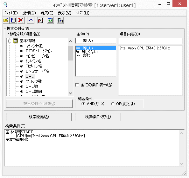Select the OR(または) radio button
The image size is (189, 178).
tap(113, 104)
